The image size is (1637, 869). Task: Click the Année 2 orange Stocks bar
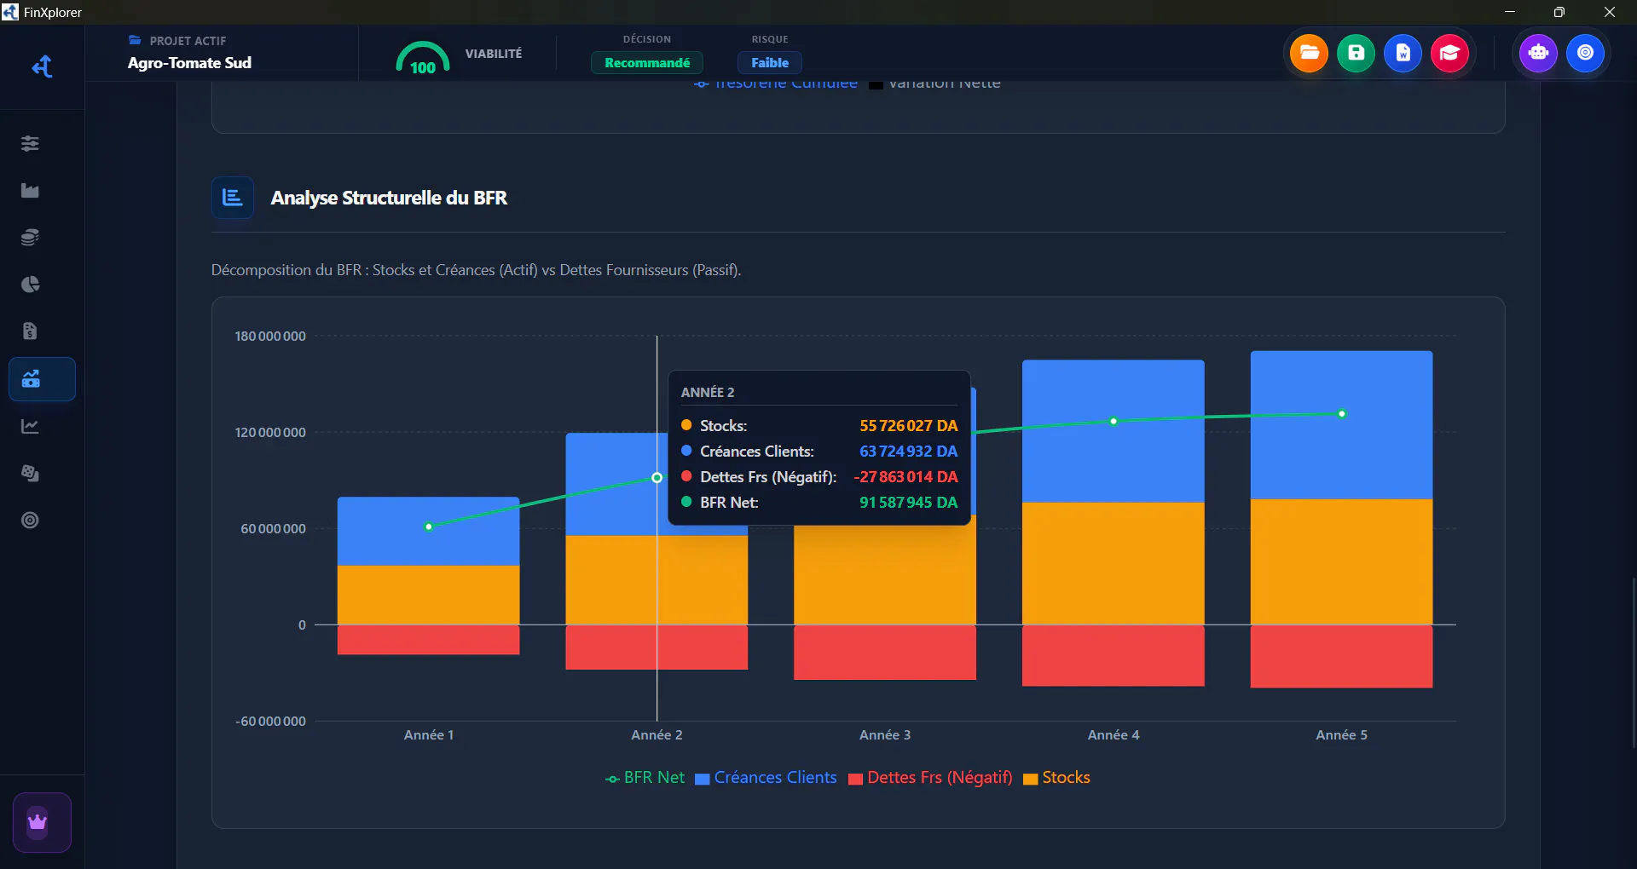click(657, 580)
